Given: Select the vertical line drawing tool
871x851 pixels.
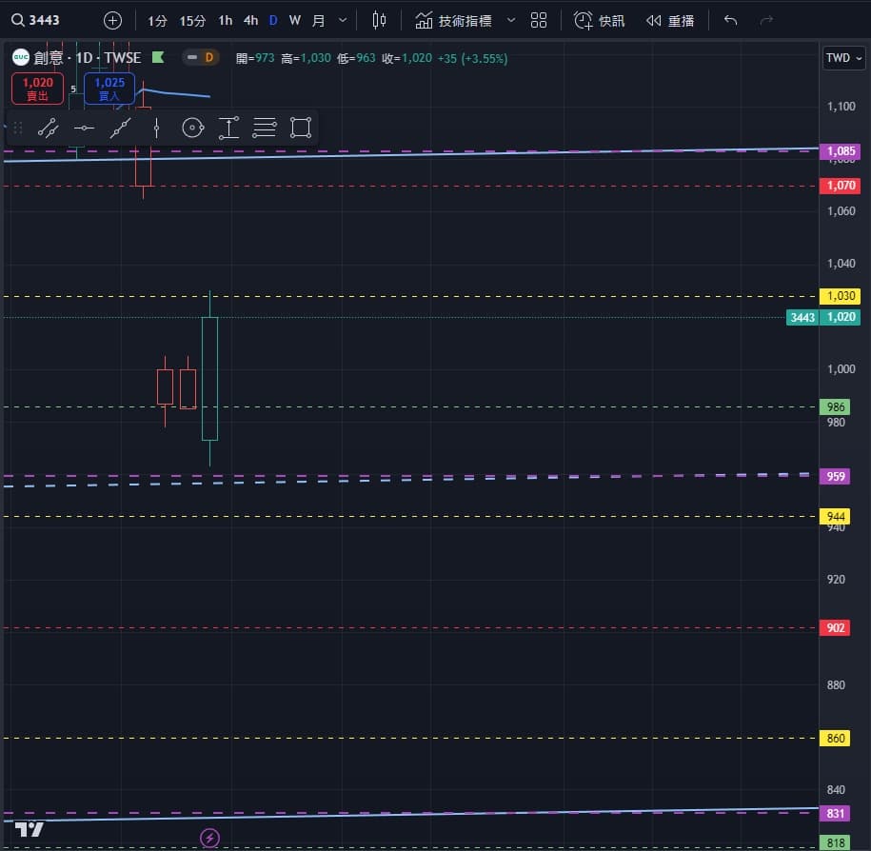Looking at the screenshot, I should click(x=156, y=128).
